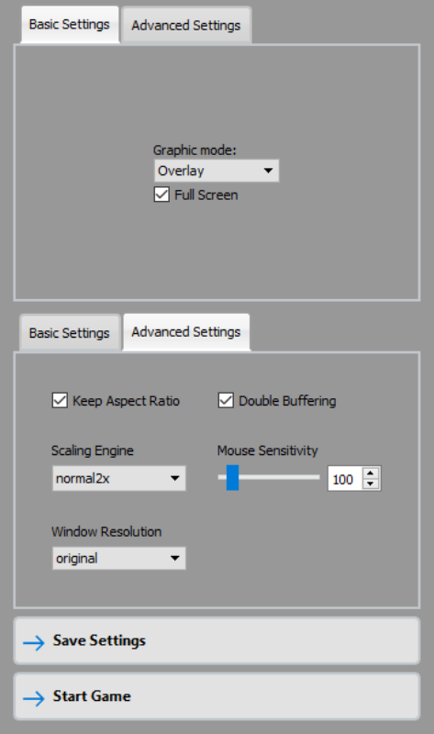Switch to the upper Advanced Settings tab

(186, 26)
